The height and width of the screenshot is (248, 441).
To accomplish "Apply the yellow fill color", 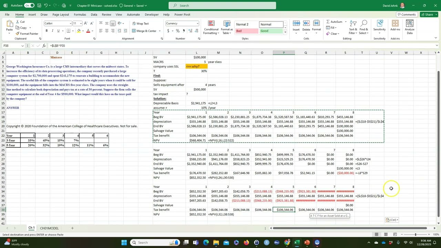I will (79, 31).
